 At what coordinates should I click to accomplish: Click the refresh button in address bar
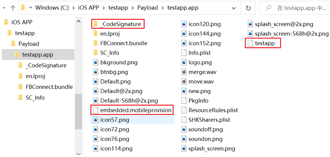pos(248,8)
